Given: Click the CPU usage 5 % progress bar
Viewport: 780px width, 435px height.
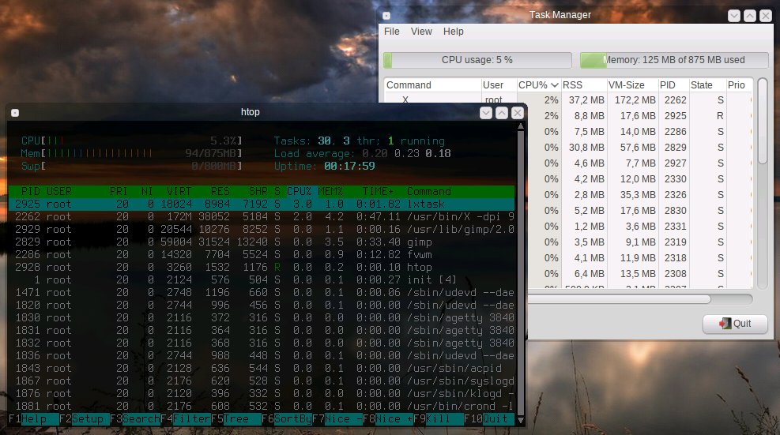Looking at the screenshot, I should point(477,60).
